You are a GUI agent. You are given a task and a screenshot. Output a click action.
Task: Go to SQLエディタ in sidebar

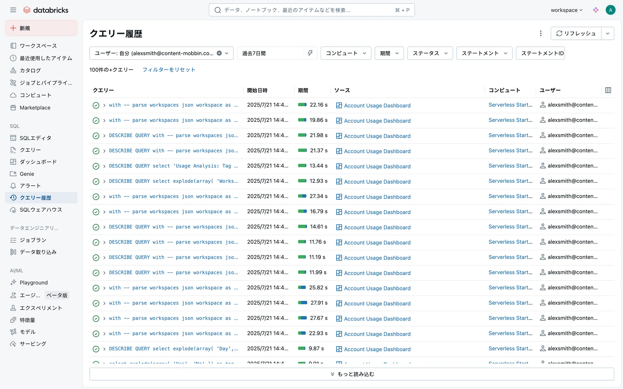(x=35, y=138)
